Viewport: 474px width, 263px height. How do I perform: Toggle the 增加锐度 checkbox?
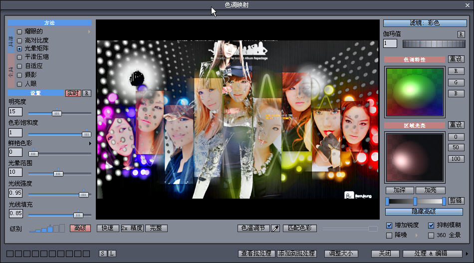[389, 225]
